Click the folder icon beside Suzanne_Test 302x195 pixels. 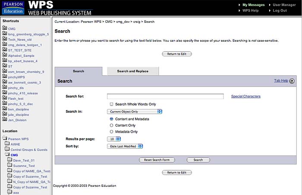coord(9,165)
